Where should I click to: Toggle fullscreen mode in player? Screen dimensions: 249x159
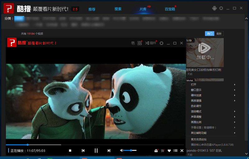182,151
